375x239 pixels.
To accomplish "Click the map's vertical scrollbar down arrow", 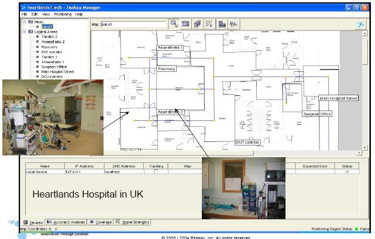I will pos(364,148).
